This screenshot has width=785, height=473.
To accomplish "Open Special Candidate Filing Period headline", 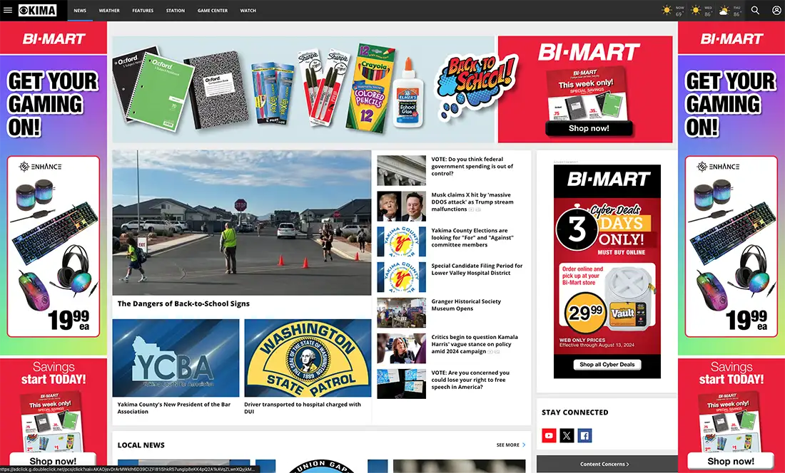I will 477,270.
